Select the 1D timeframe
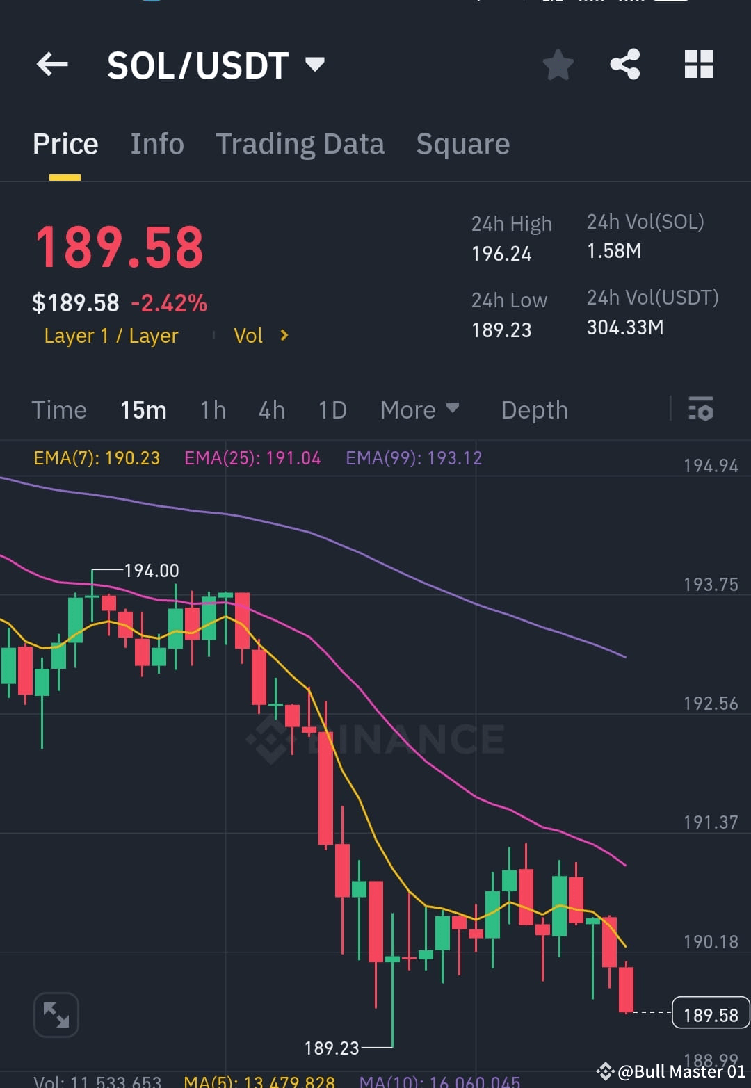 click(x=332, y=410)
